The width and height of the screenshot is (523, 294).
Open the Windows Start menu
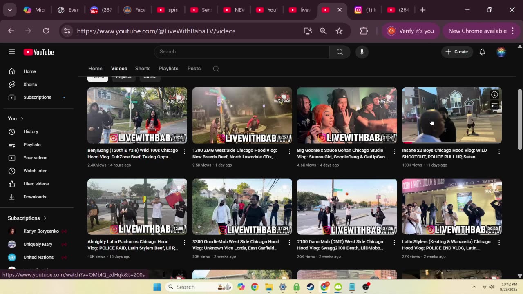click(157, 287)
